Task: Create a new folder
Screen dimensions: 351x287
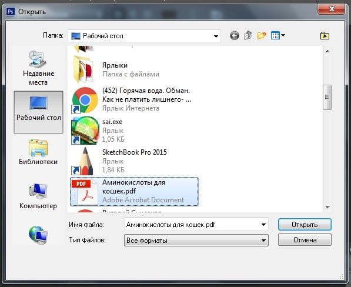Action: tap(262, 35)
